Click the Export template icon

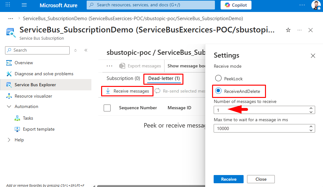[x=17, y=129]
